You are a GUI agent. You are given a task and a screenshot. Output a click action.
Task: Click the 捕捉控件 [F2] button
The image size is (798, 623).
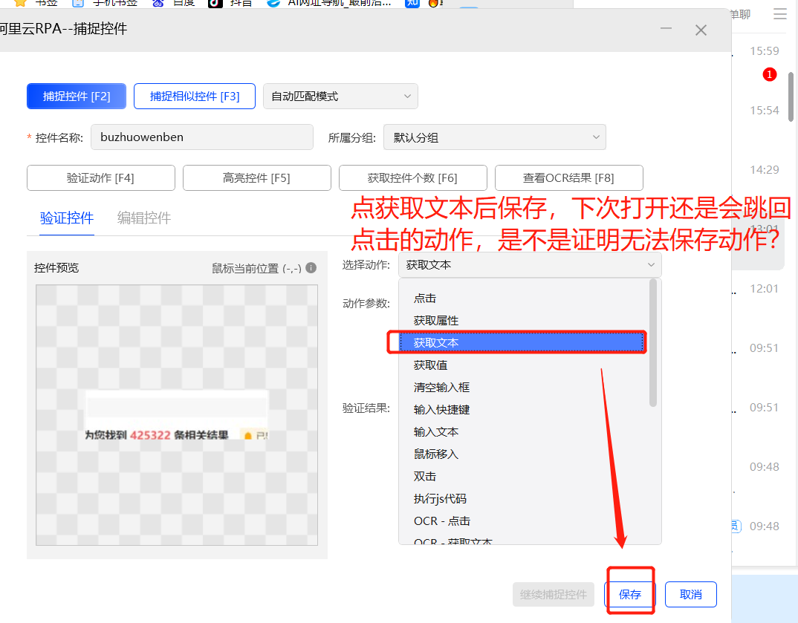point(77,96)
